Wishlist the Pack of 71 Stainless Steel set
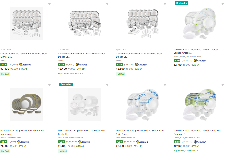228x158 pixels. click(x=165, y=4)
